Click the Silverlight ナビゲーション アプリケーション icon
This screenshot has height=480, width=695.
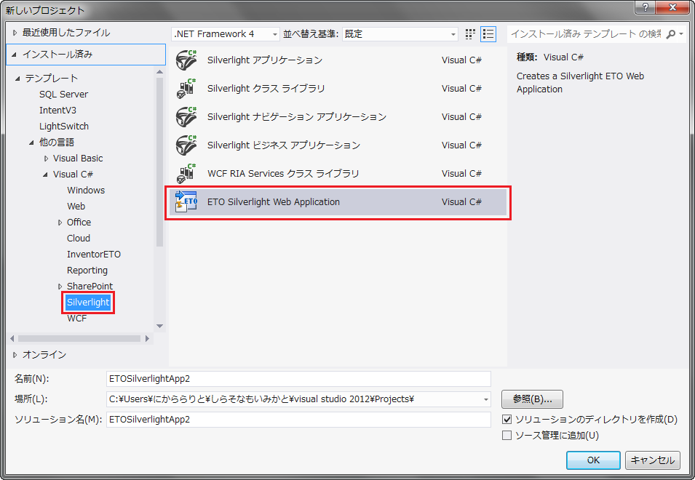186,117
